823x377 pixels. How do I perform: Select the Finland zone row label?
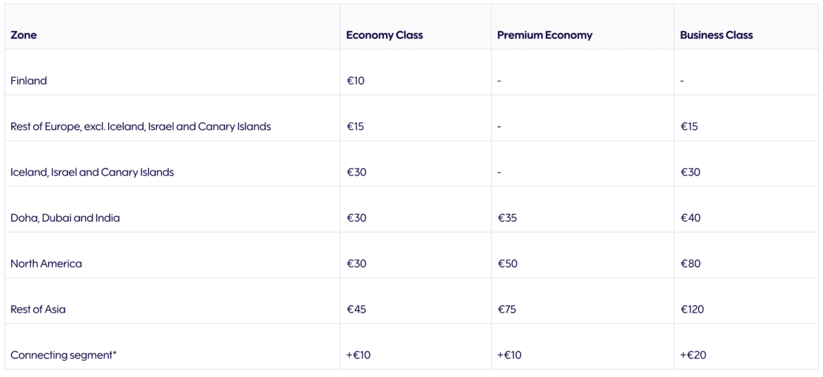29,81
